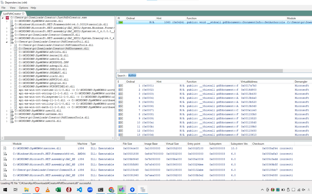Expand the mfc140u.dll node
This screenshot has width=312, height=194.
pyautogui.click(x=11, y=52)
